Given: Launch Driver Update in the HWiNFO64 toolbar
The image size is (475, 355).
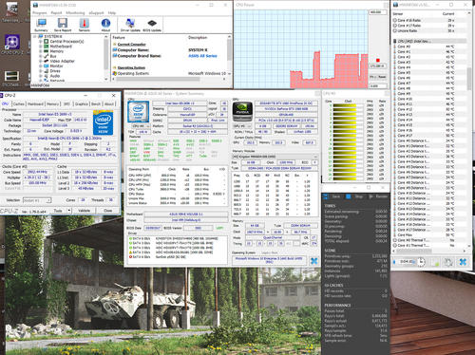Looking at the screenshot, I should pos(130,24).
